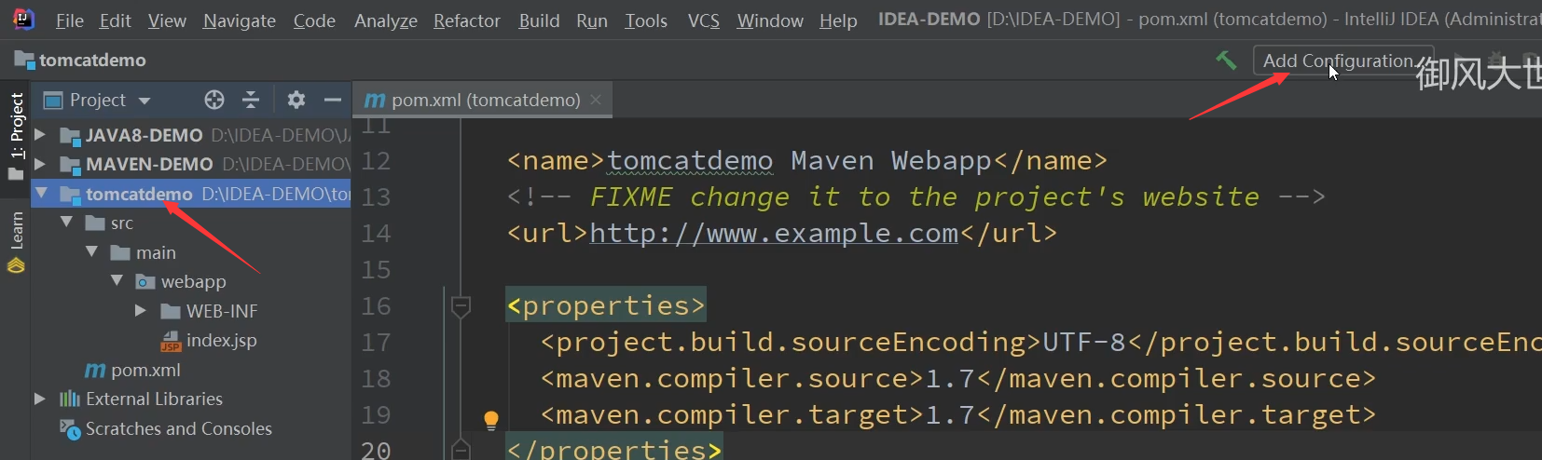Viewport: 1542px width, 460px height.
Task: Collapse the tomcatdemo module node
Action: pyautogui.click(x=40, y=194)
